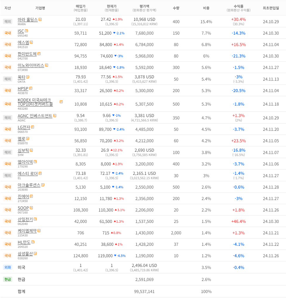Open the 이노와이어리스 company link
Screen dimensions: 286x298
(31, 65)
